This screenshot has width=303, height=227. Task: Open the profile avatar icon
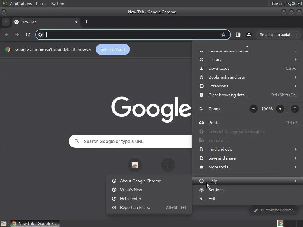click(249, 35)
